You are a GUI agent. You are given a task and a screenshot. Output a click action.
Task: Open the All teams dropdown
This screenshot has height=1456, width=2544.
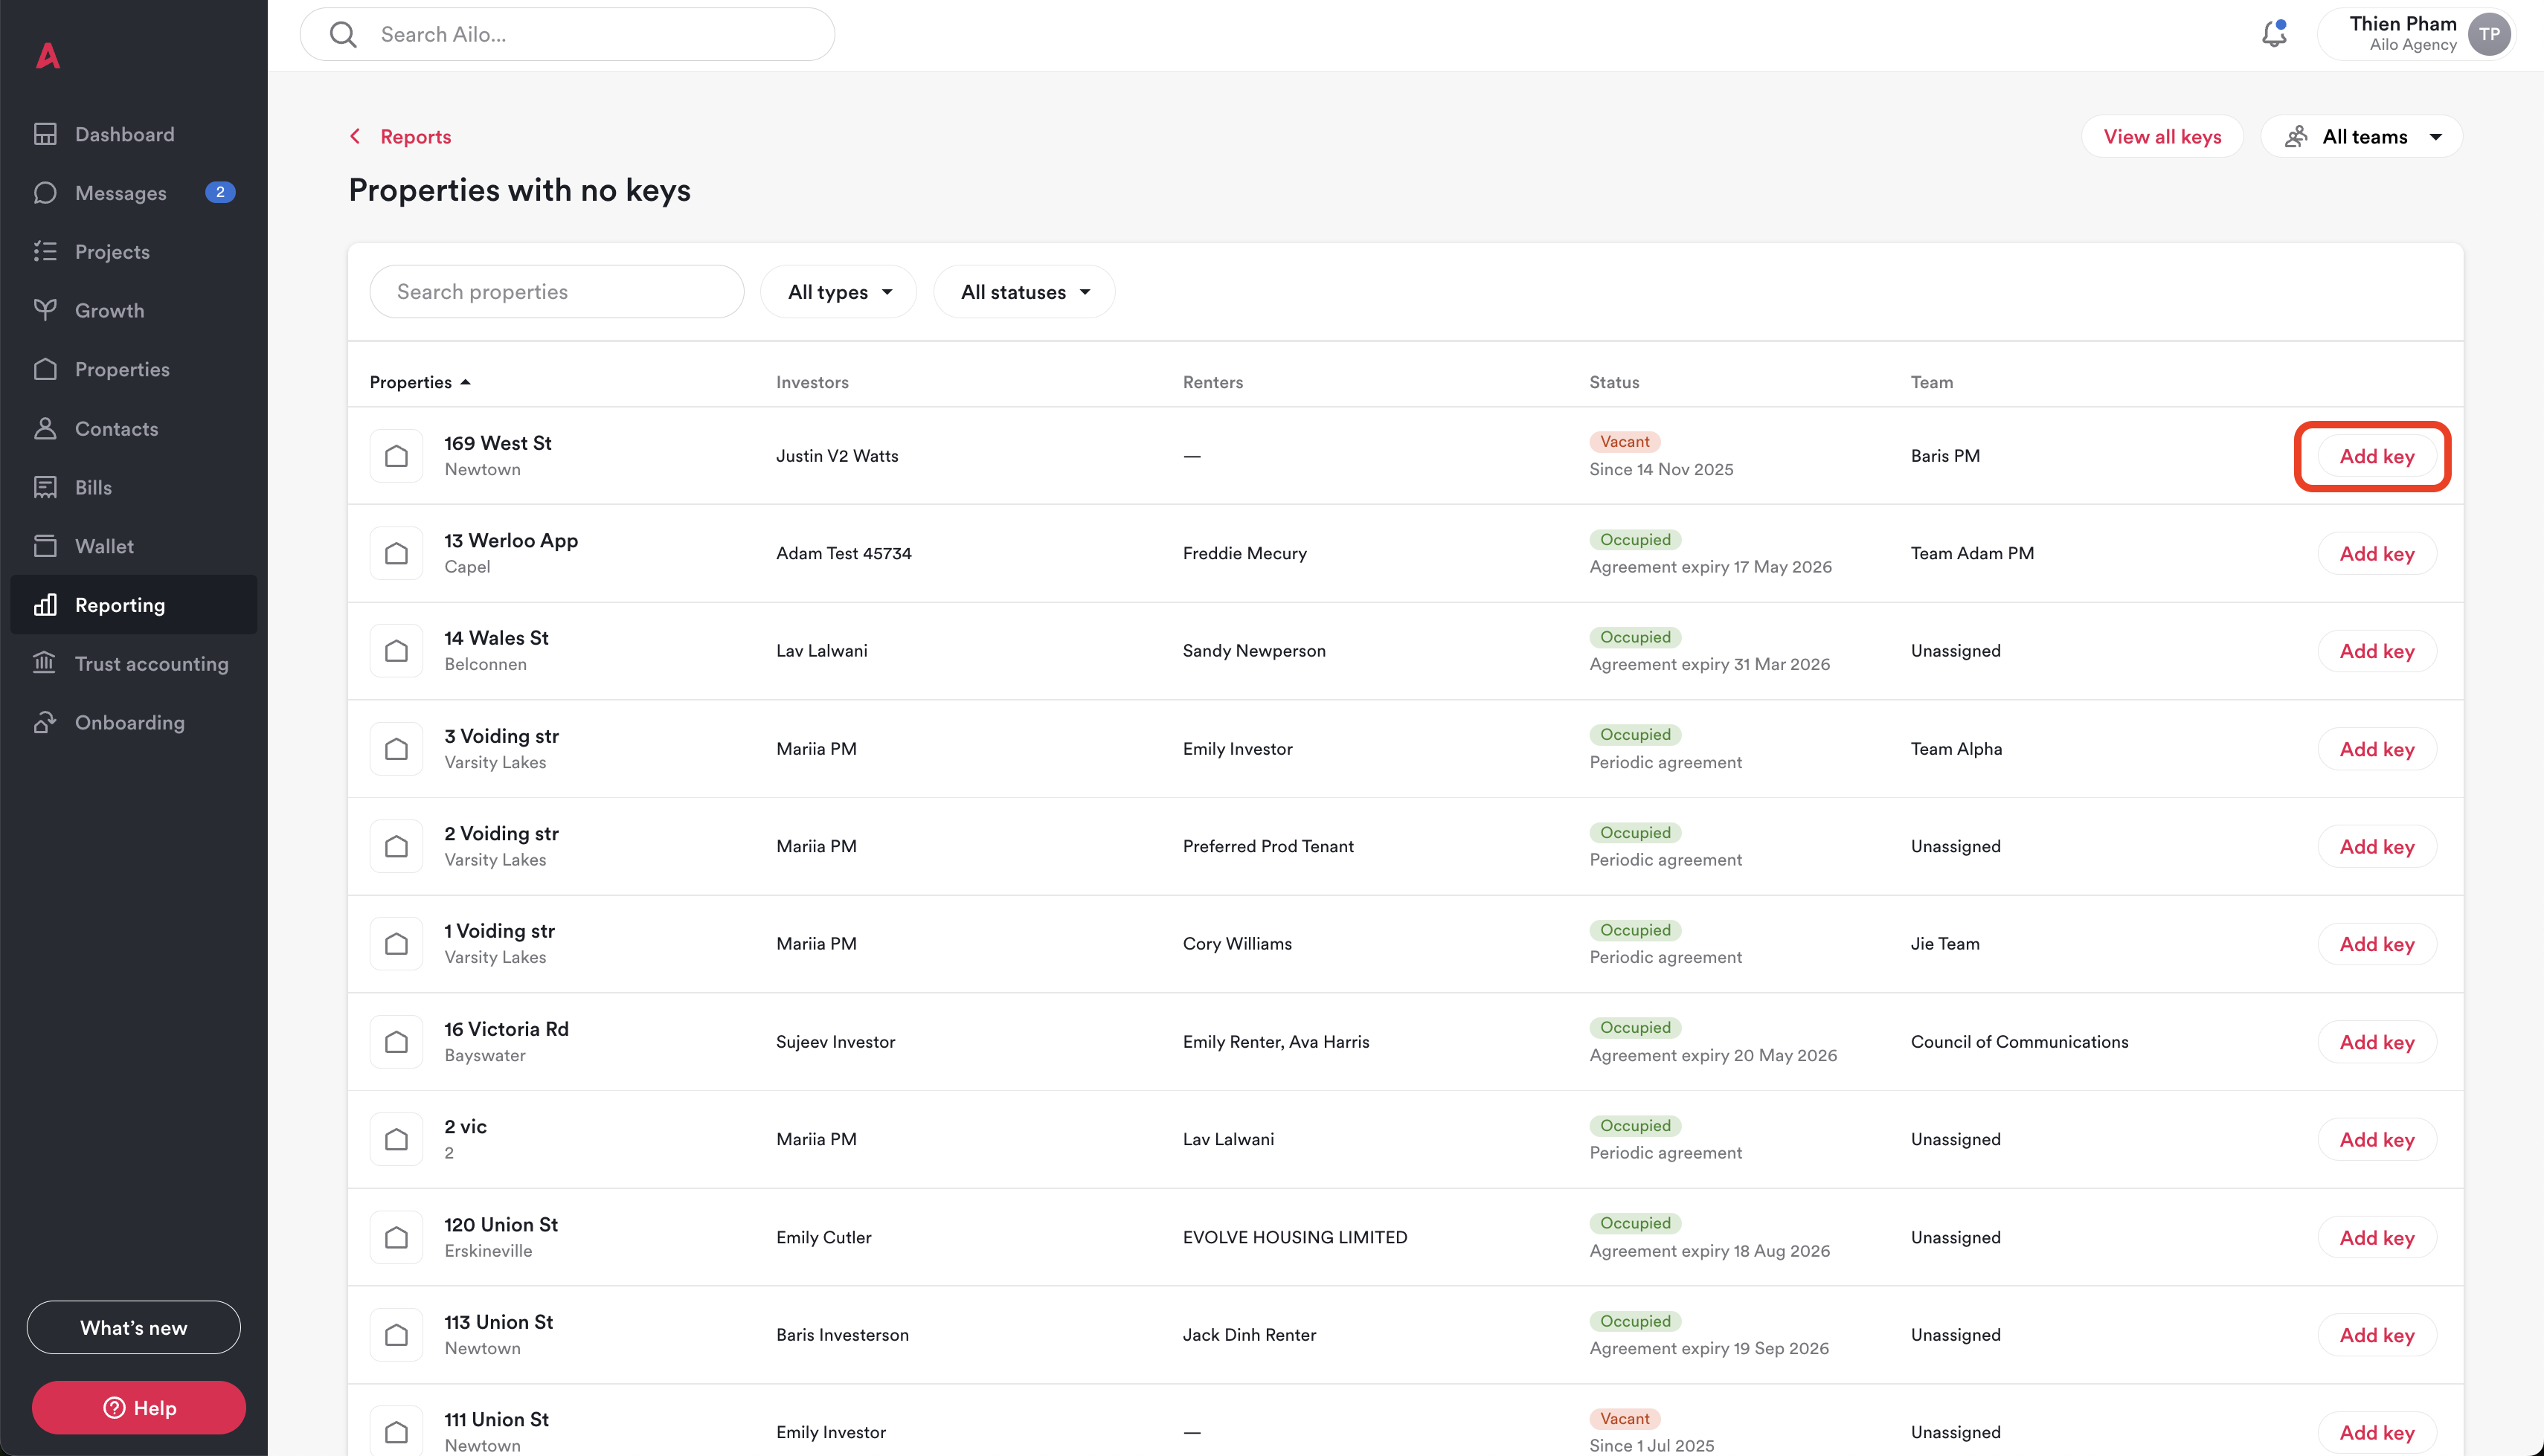2362,137
